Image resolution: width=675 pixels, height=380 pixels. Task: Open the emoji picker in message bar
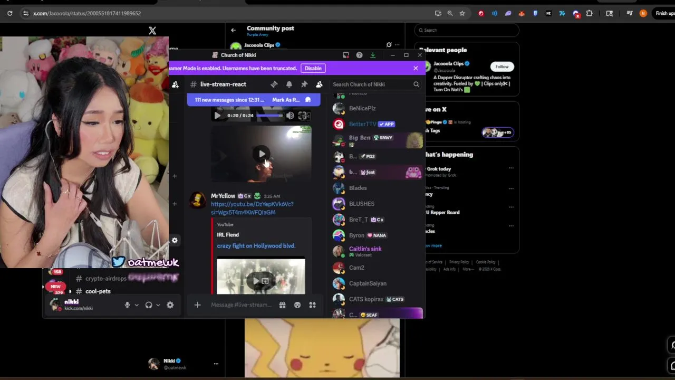297,305
